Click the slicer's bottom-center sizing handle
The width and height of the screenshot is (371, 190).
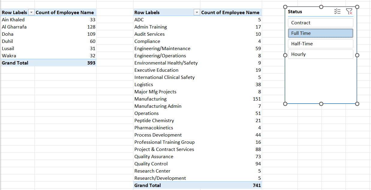click(x=321, y=104)
